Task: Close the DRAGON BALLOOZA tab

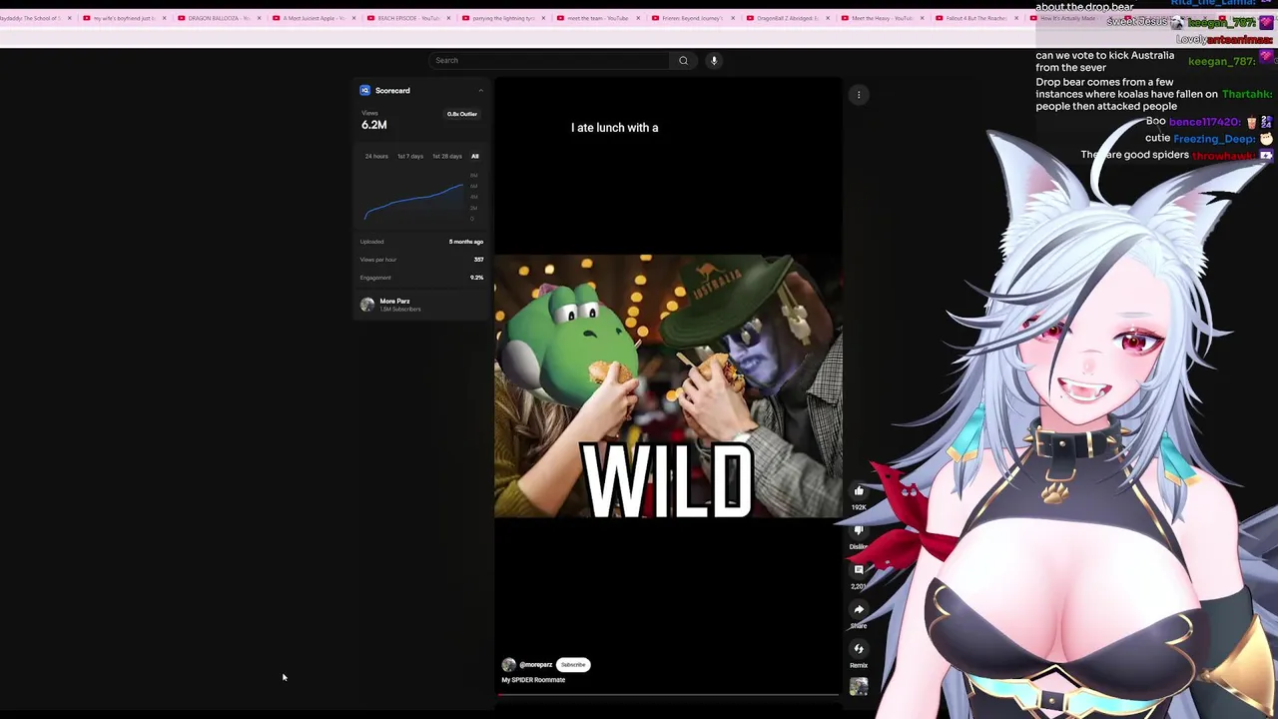Action: tap(260, 18)
